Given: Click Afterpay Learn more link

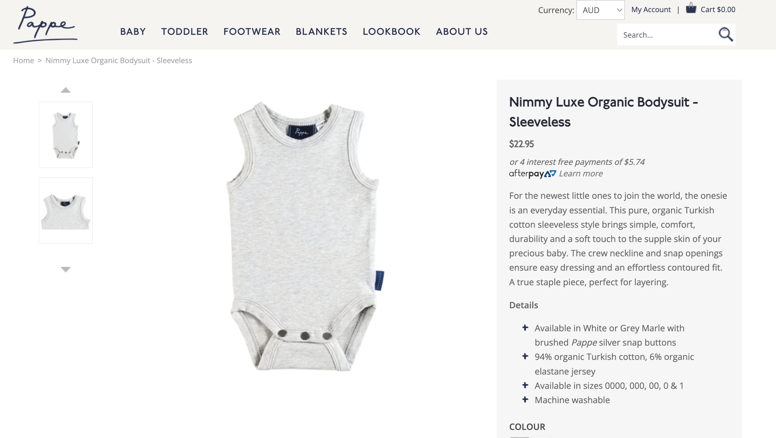Looking at the screenshot, I should coord(581,174).
